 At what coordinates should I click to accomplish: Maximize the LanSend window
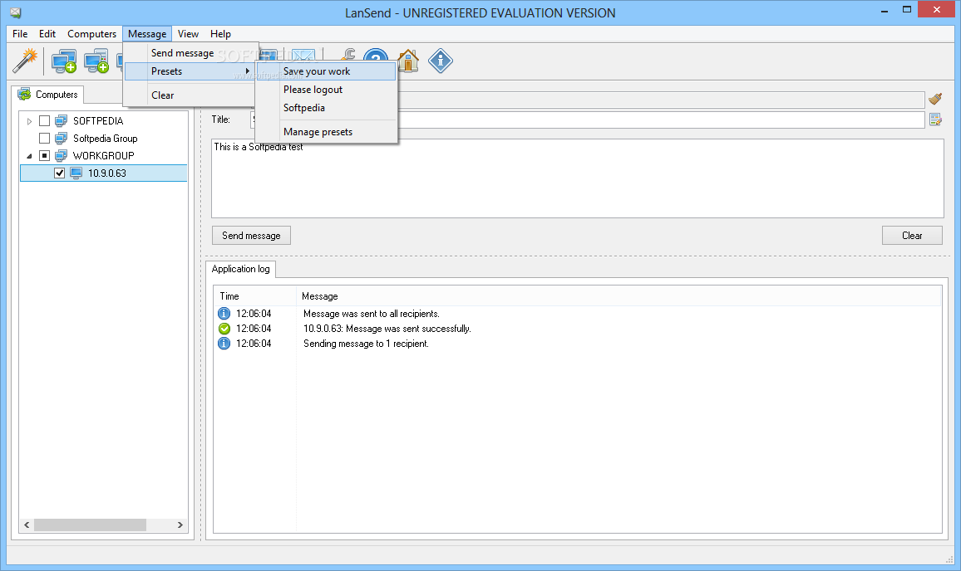click(x=906, y=9)
